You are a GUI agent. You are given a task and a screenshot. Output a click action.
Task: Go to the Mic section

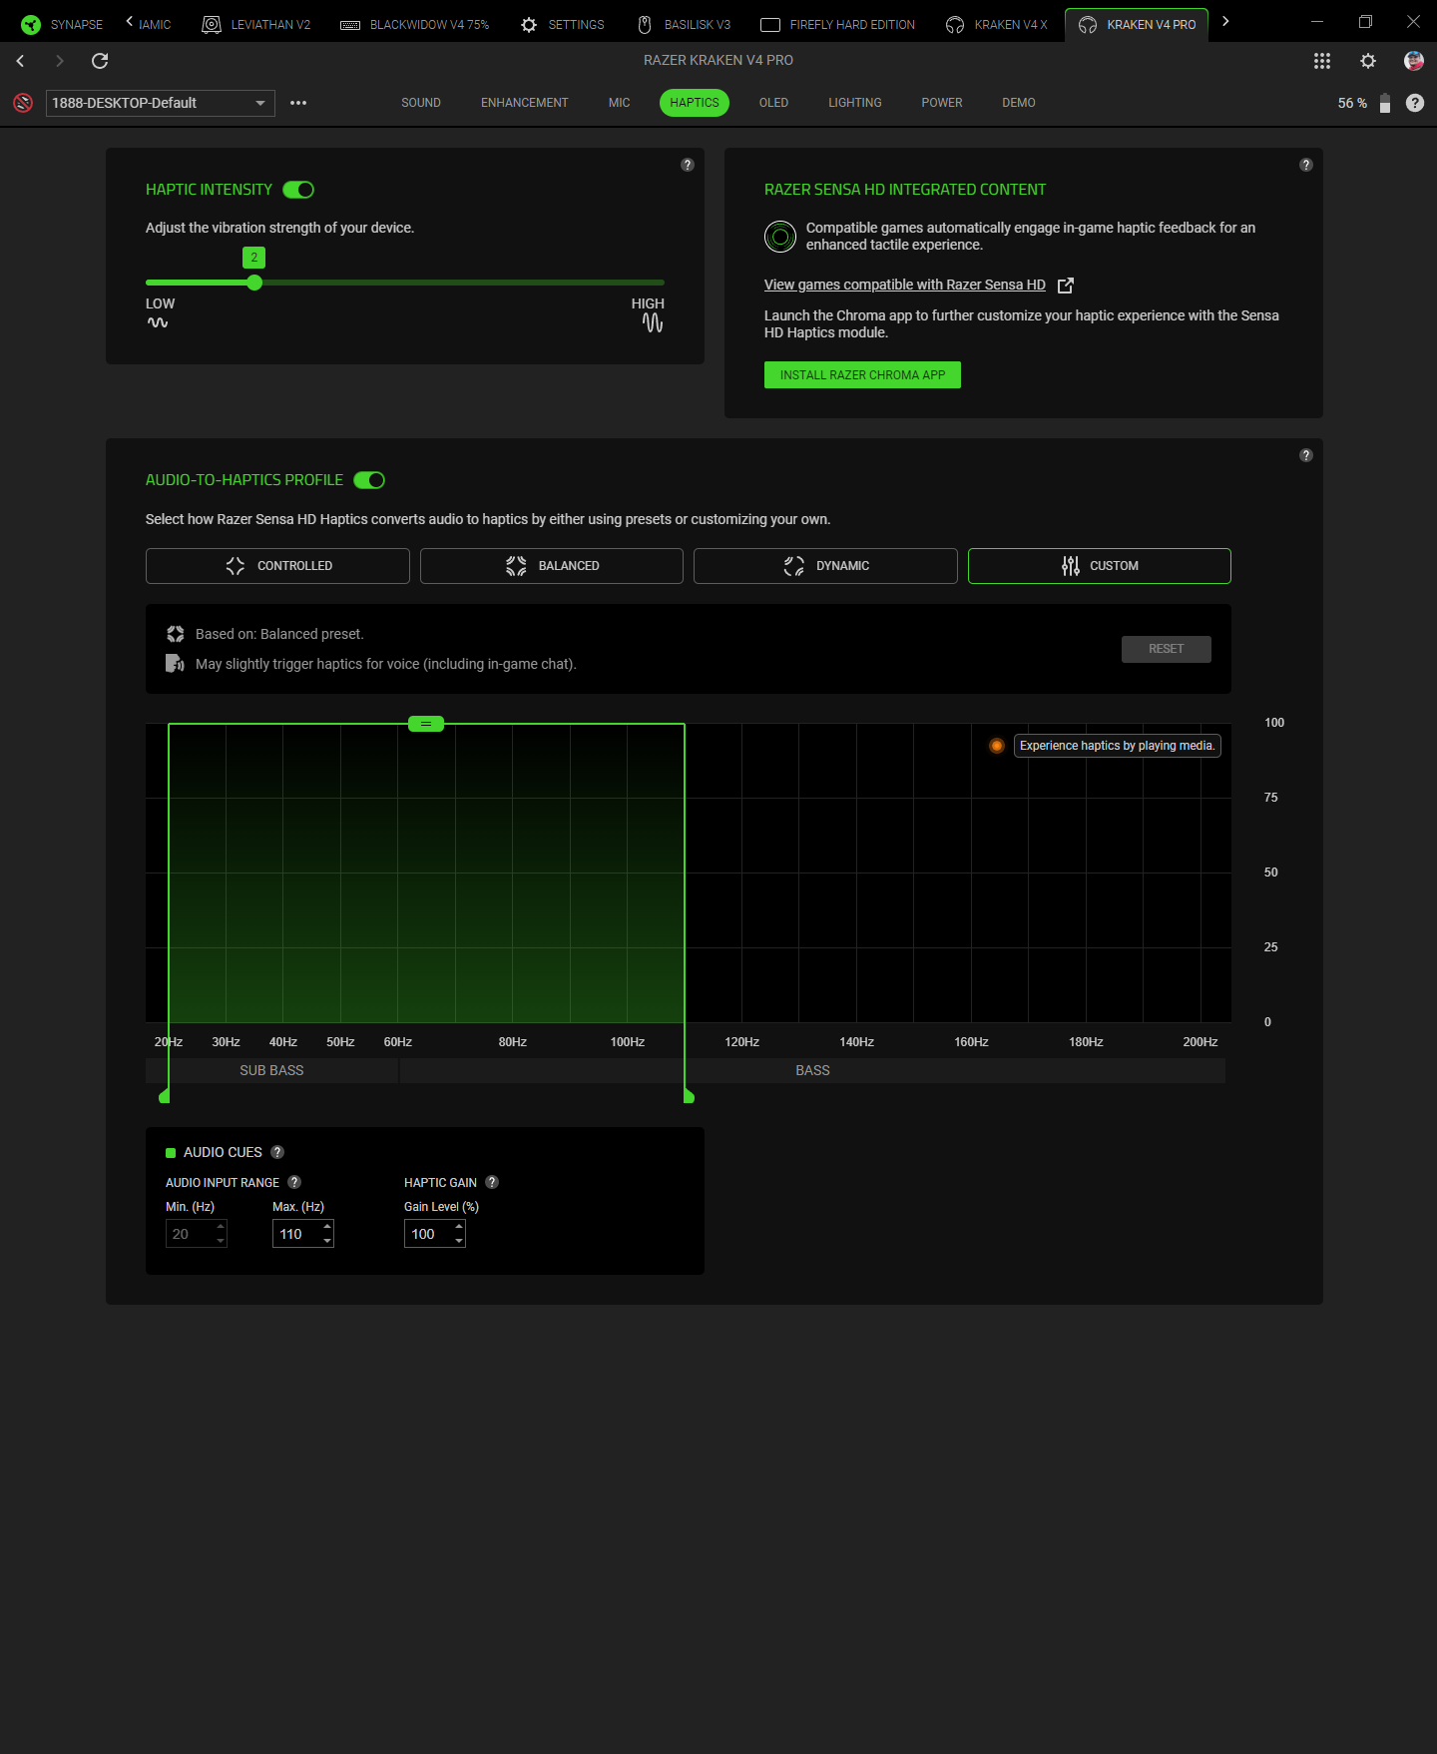click(x=620, y=103)
